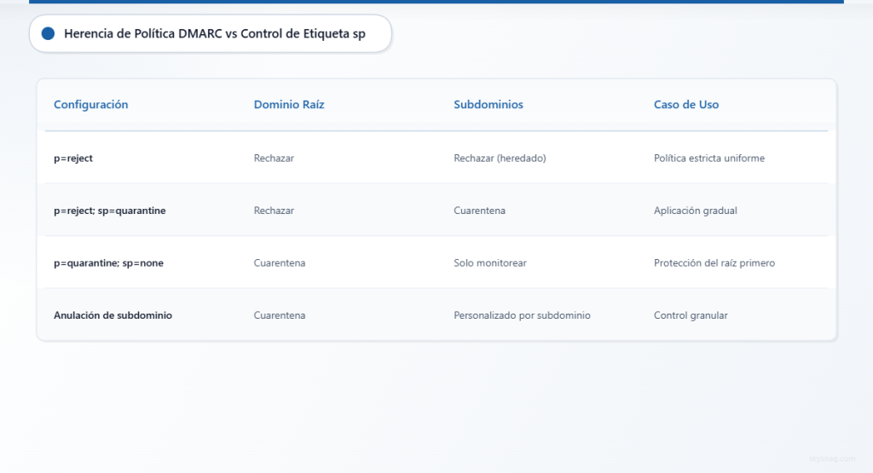Click the 'Política estricta uniforme' cell
Viewport: 873px width, 473px height.
(x=709, y=158)
